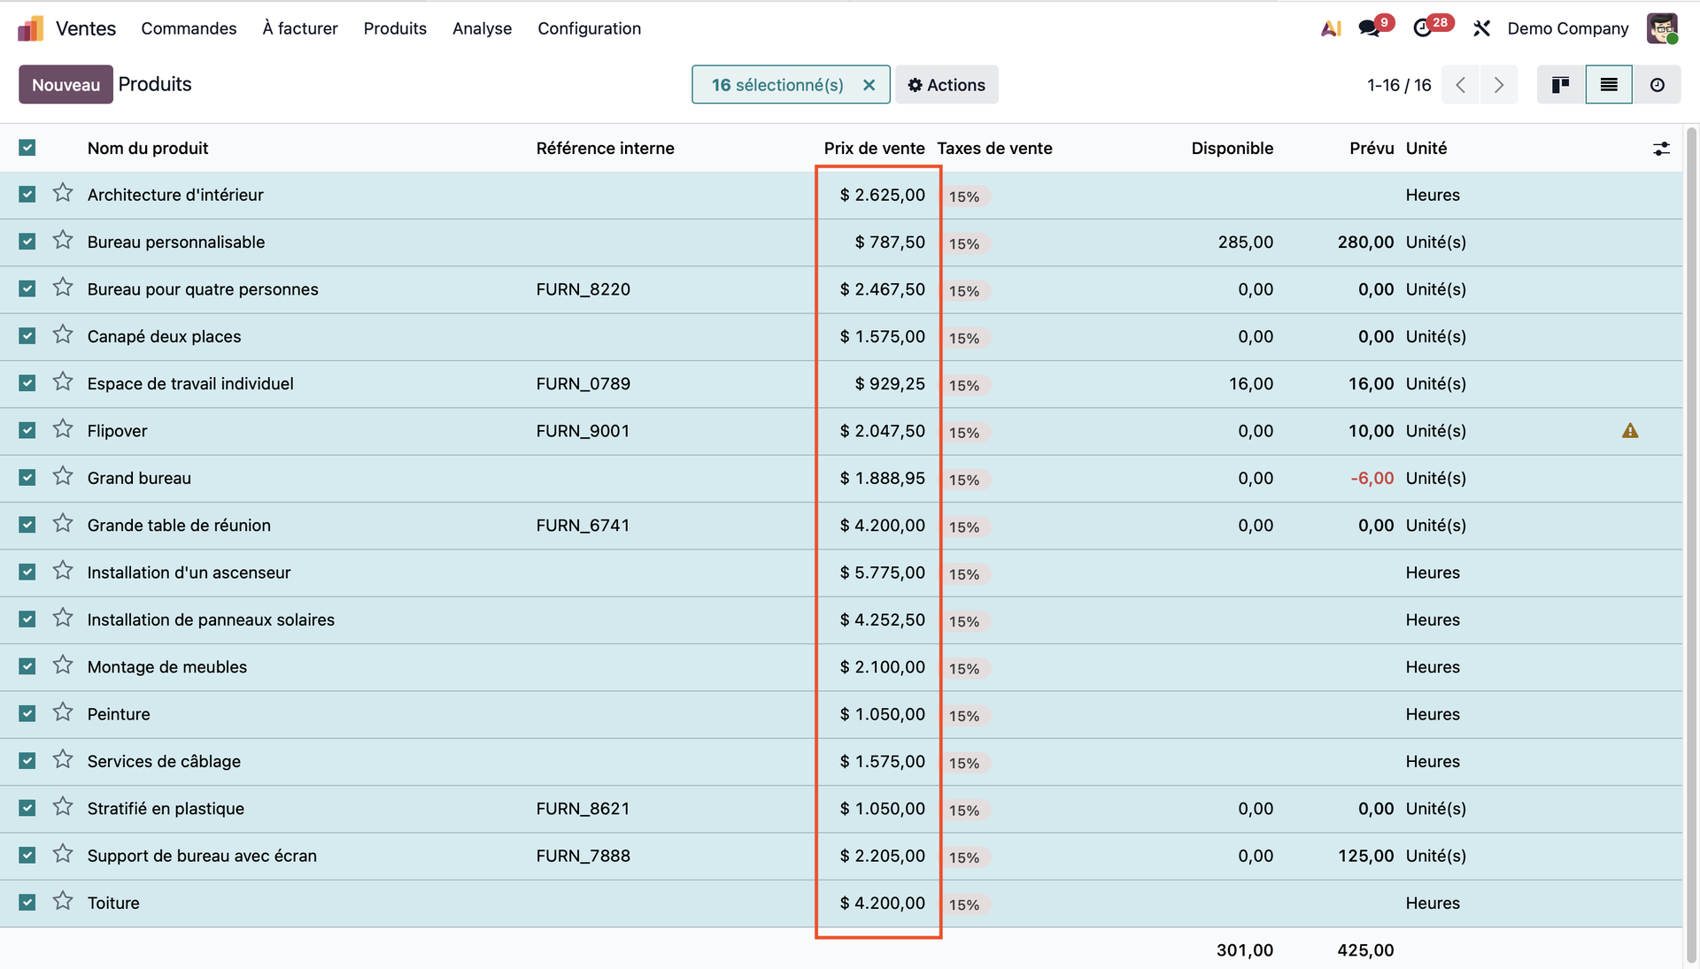The width and height of the screenshot is (1700, 969).
Task: Open the messages conversation icon
Action: tap(1370, 28)
